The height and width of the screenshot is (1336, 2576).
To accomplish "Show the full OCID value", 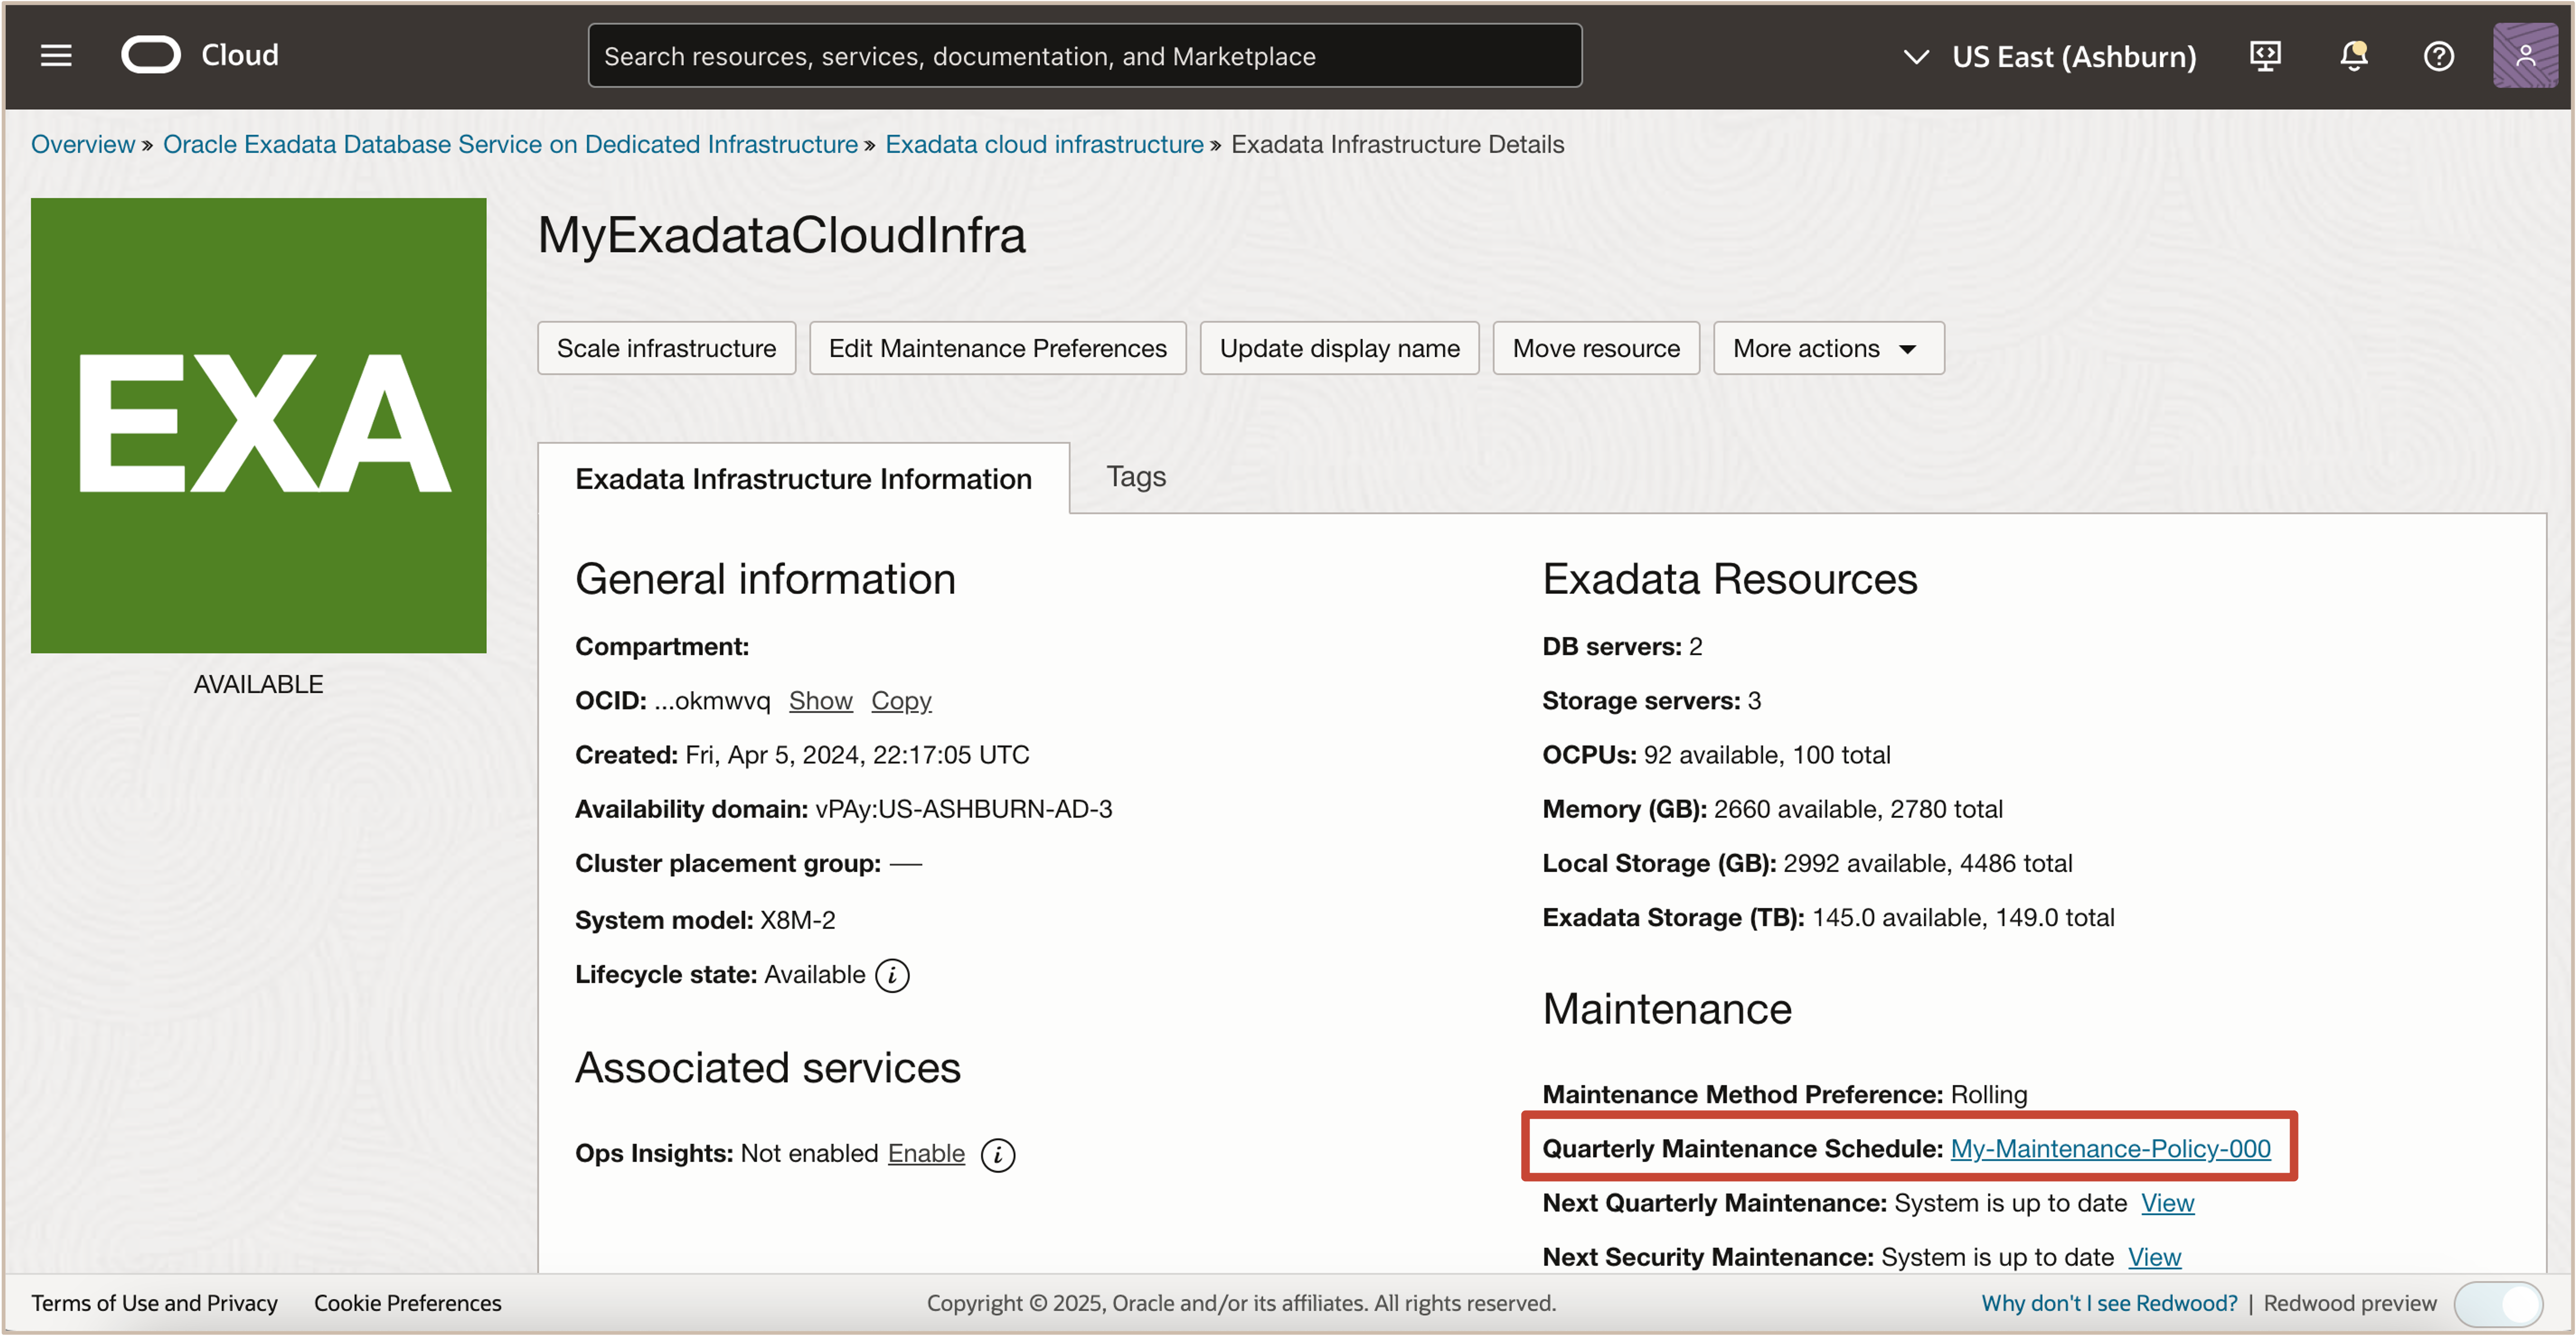I will coord(820,701).
